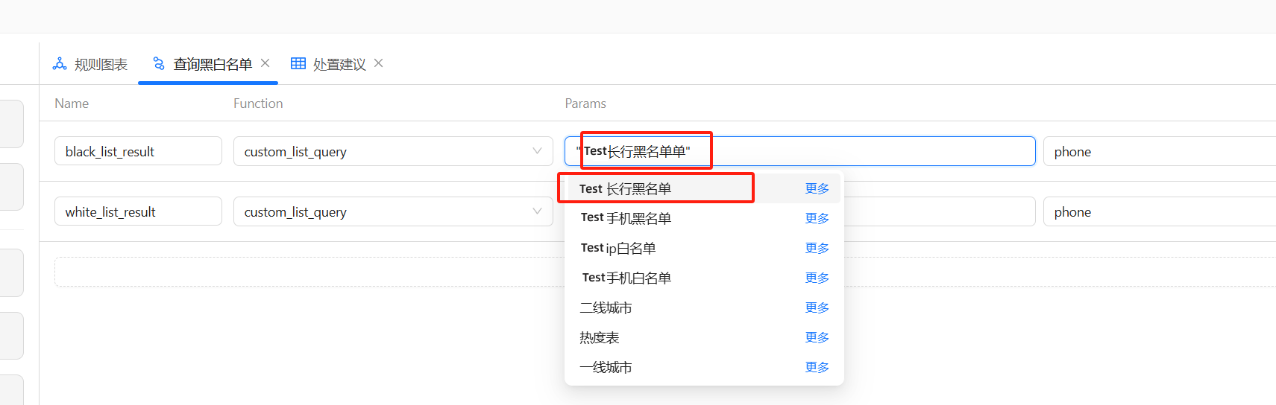This screenshot has height=405, width=1276.
Task: Close the 处置建议 tab
Action: pos(379,63)
